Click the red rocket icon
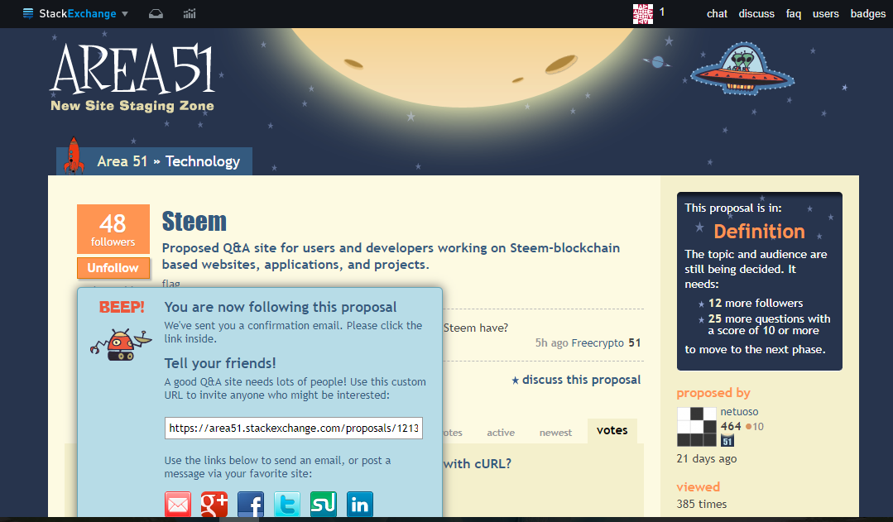Image resolution: width=893 pixels, height=522 pixels. [74, 155]
